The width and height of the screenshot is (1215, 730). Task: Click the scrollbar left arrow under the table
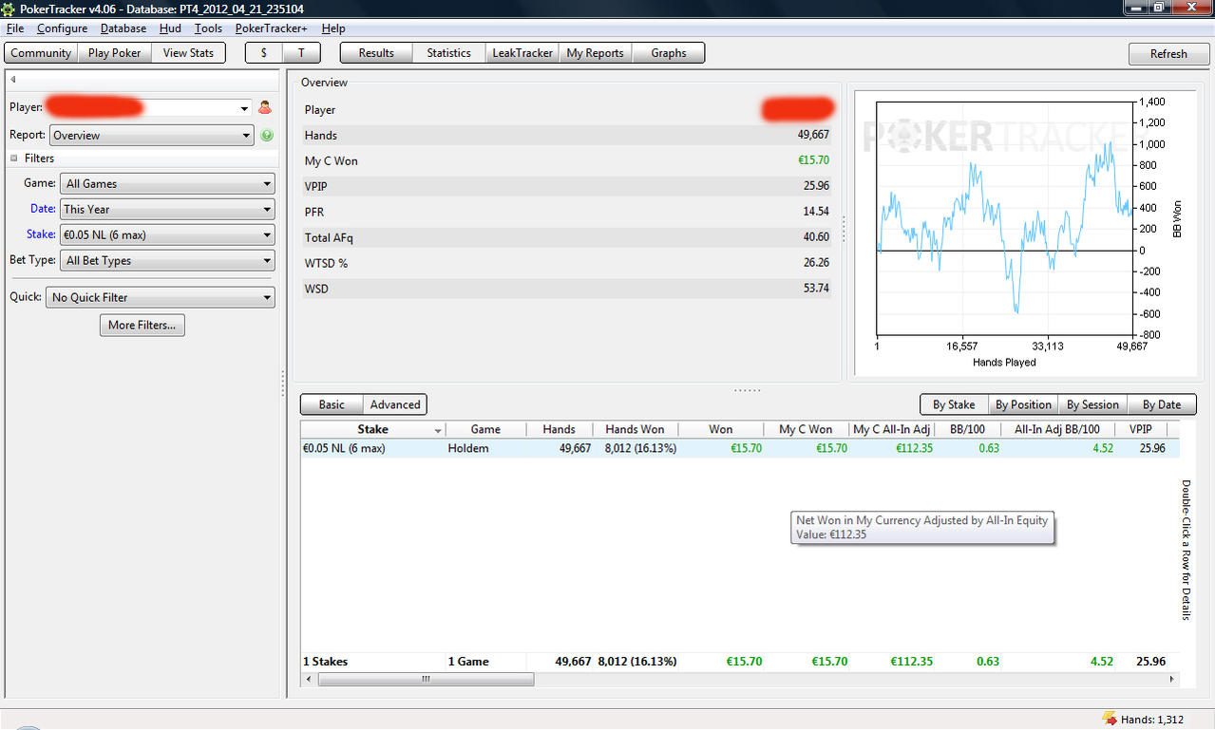click(308, 679)
